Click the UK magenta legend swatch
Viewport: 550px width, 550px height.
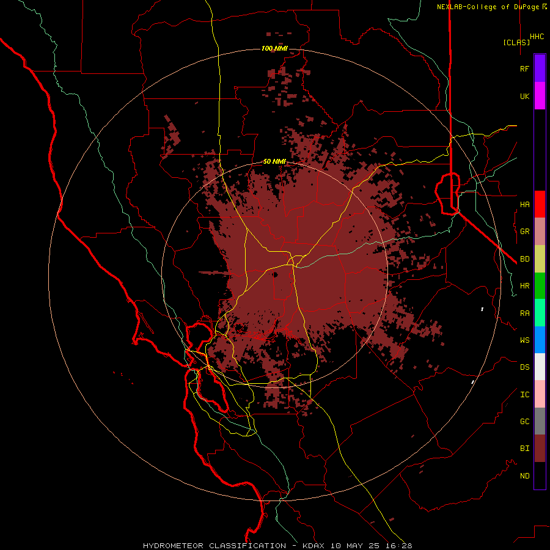pos(540,96)
